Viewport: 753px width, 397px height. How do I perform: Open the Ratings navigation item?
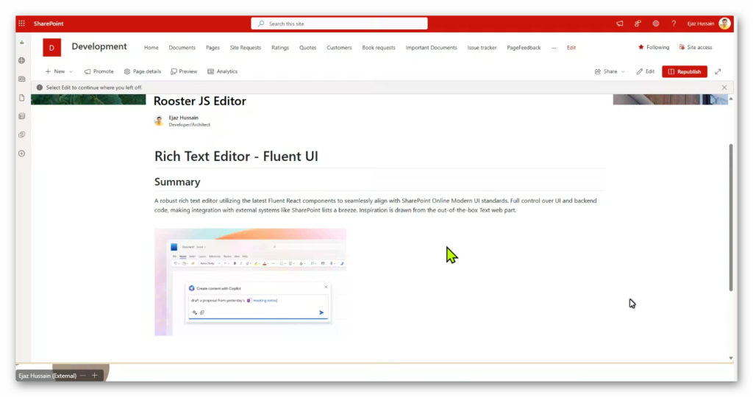(280, 48)
